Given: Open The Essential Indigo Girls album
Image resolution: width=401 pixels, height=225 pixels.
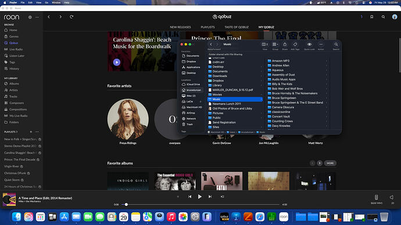Looking at the screenshot, I should click(175, 181).
